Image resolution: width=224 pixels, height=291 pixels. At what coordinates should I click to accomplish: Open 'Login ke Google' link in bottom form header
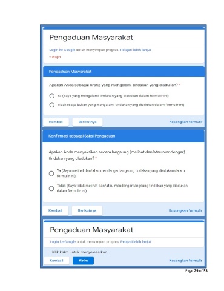point(63,241)
